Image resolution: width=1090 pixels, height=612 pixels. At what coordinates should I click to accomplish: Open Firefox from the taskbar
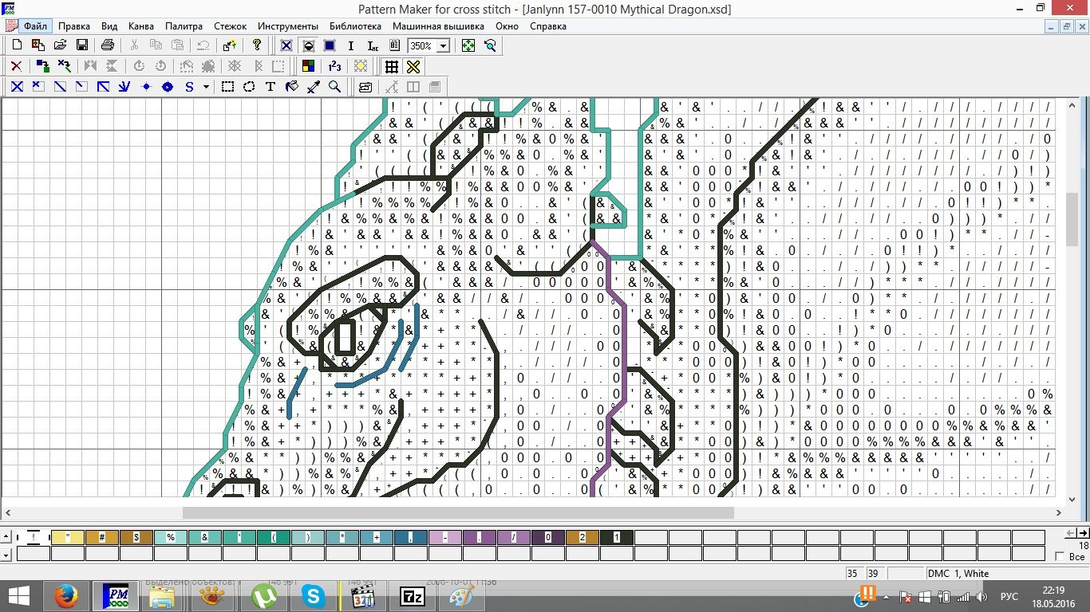point(66,595)
